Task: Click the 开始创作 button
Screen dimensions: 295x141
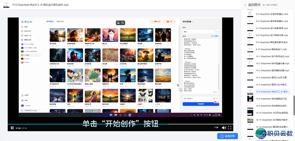Action: (x=201, y=104)
